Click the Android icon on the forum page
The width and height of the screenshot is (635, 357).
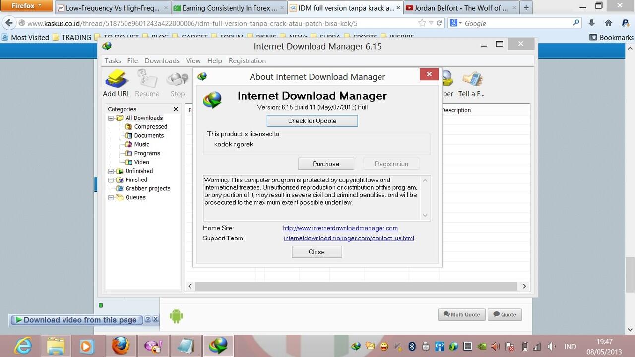click(176, 316)
